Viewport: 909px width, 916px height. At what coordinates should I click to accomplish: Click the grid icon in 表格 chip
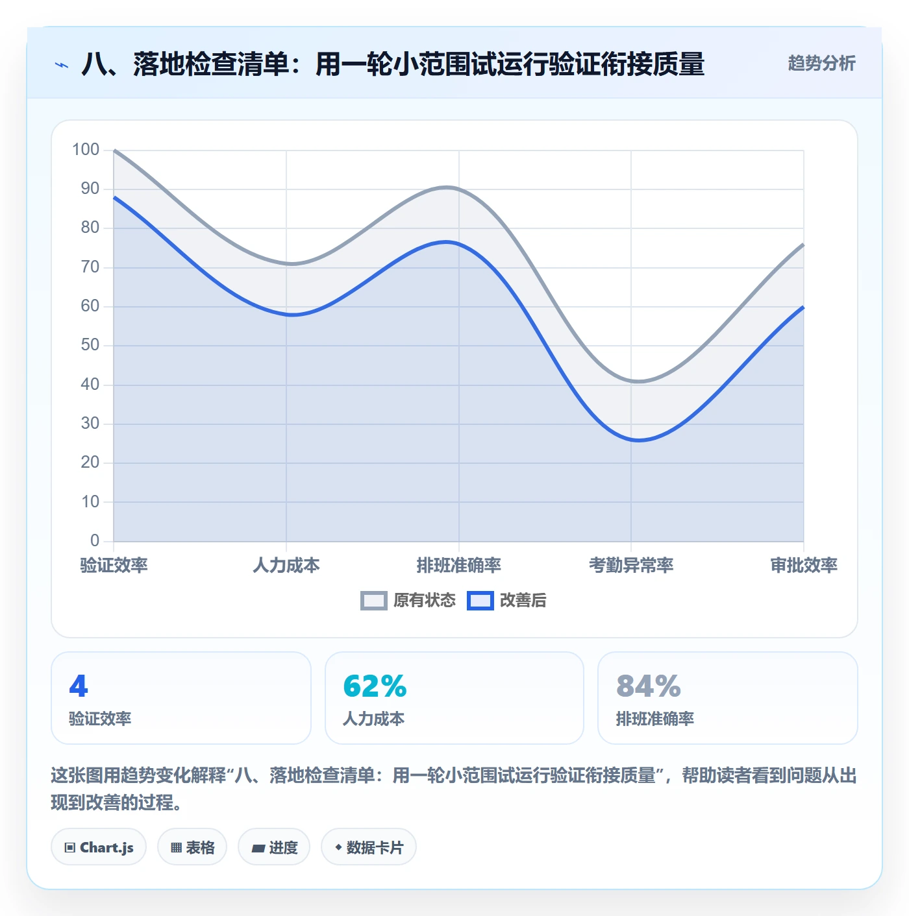(x=176, y=847)
